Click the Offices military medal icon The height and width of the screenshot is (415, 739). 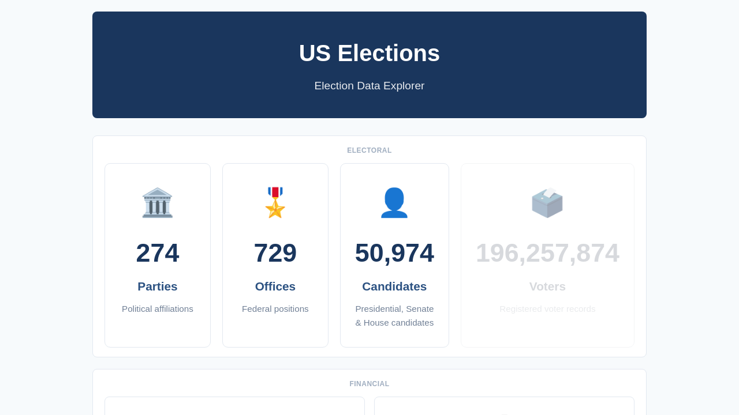coord(275,202)
